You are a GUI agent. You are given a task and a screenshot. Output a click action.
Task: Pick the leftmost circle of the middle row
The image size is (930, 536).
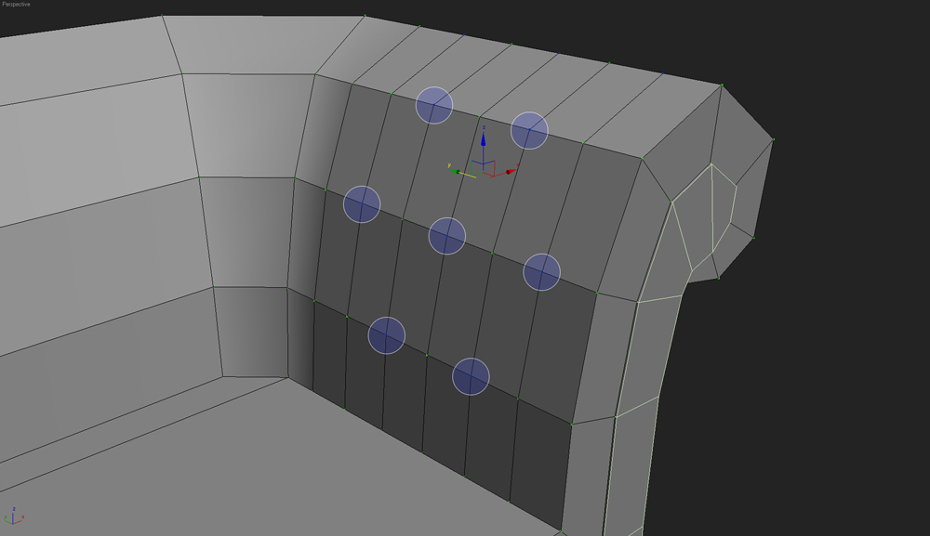(362, 204)
